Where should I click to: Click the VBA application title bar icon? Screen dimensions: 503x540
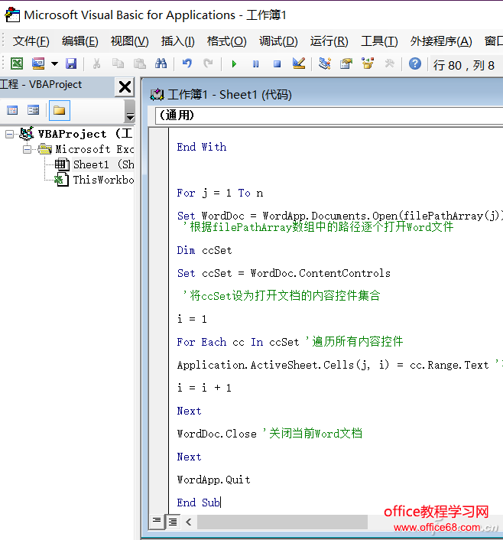coord(12,15)
